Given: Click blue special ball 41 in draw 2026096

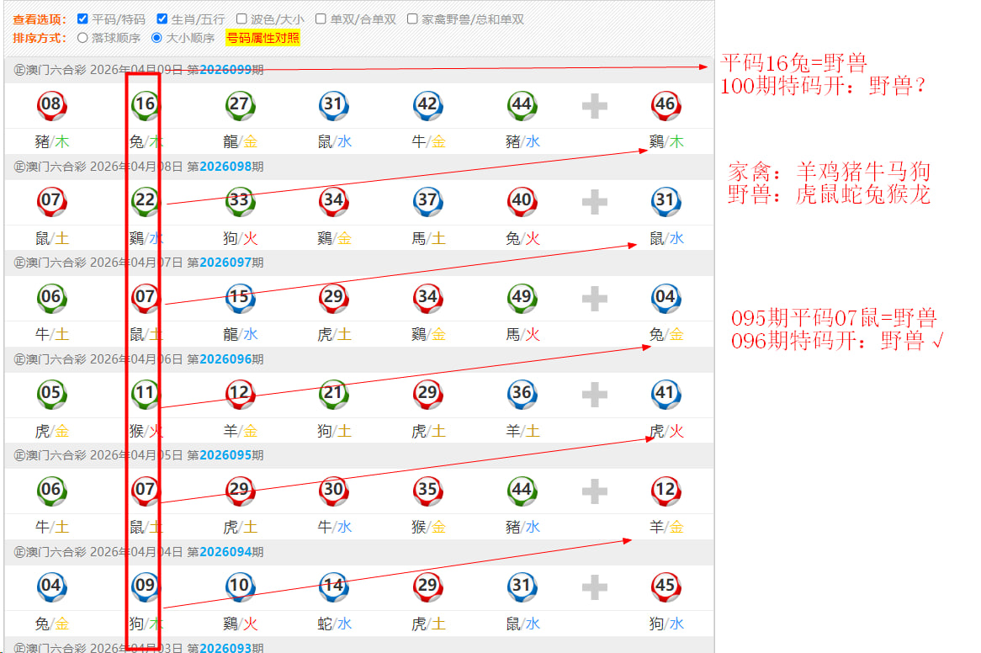Looking at the screenshot, I should coord(665,393).
